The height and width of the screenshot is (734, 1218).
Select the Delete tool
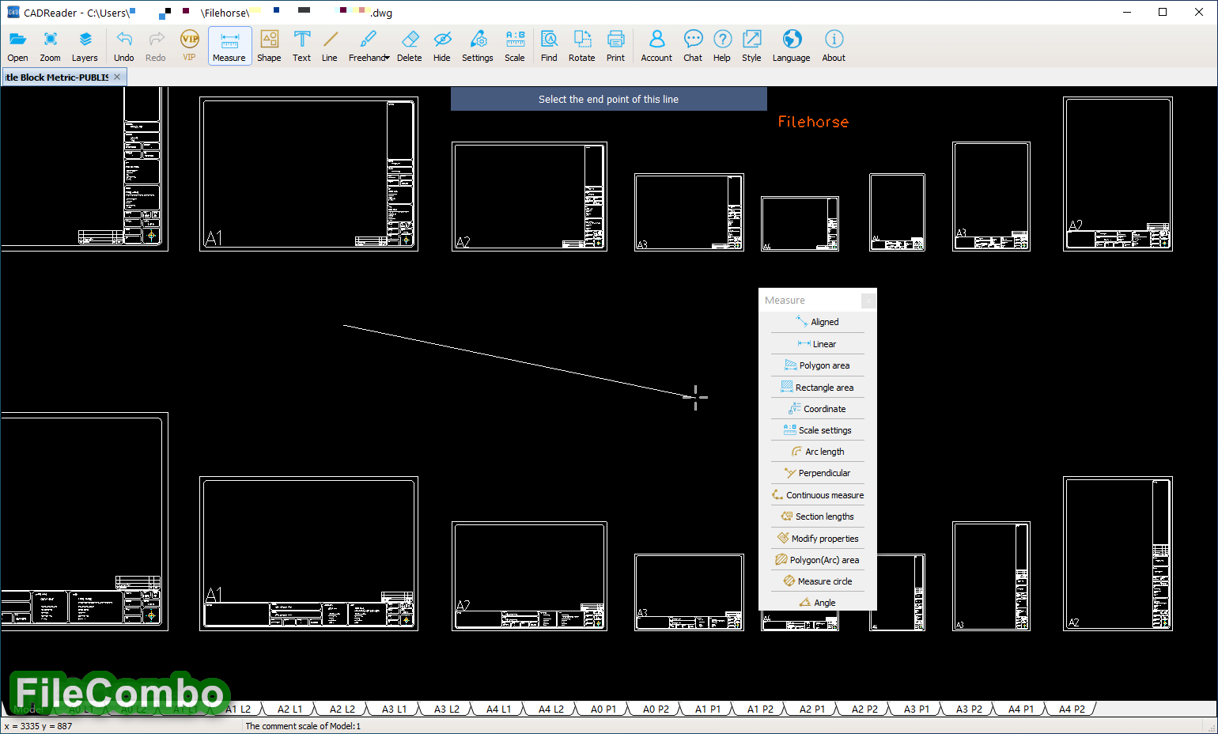pyautogui.click(x=409, y=46)
